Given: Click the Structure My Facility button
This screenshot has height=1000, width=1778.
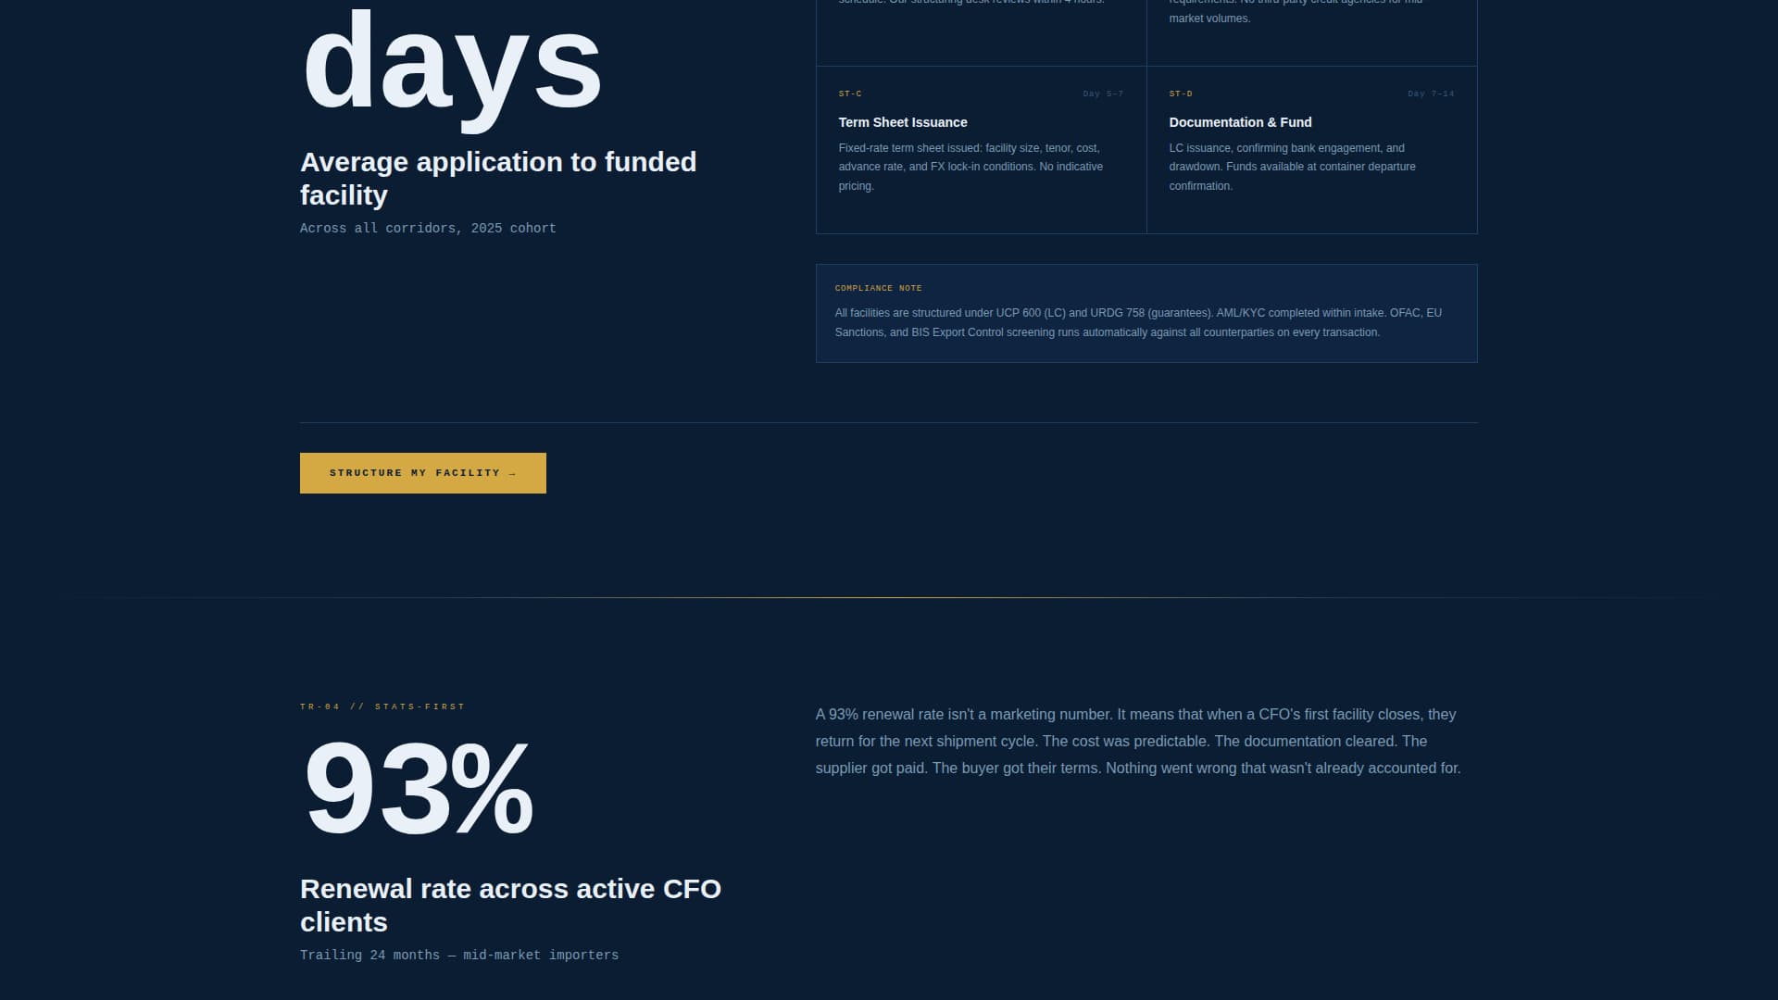Looking at the screenshot, I should (423, 473).
